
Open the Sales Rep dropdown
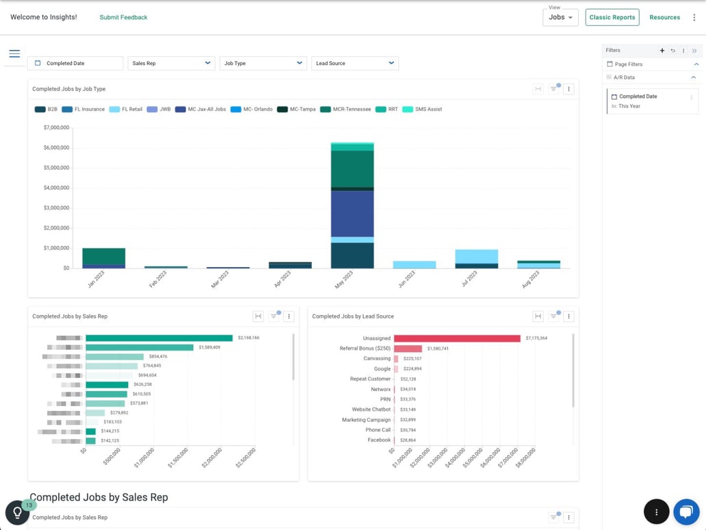[171, 62]
